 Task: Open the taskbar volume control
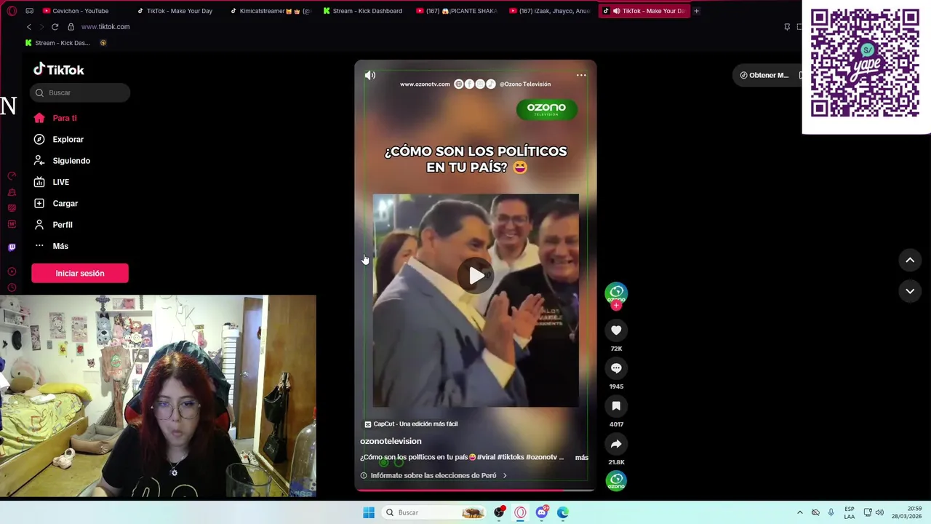click(x=879, y=512)
